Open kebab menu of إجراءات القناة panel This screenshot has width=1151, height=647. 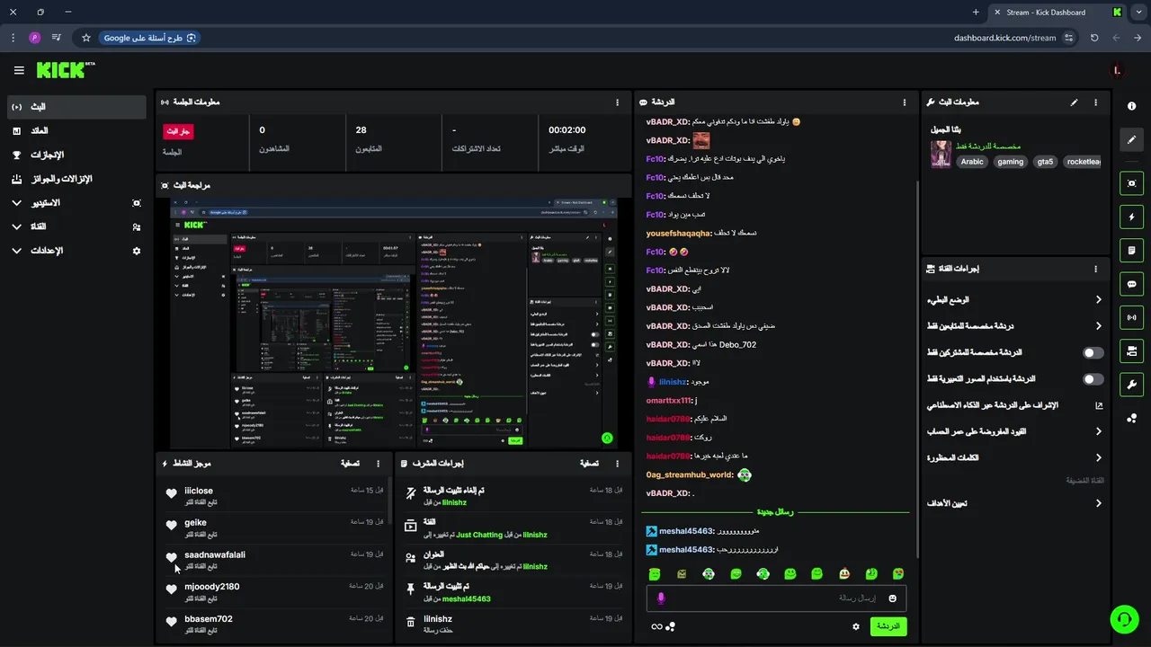pos(1095,269)
